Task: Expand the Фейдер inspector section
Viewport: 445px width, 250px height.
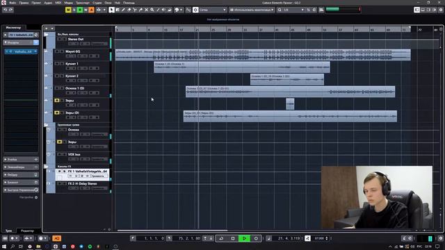Action: 21,175
